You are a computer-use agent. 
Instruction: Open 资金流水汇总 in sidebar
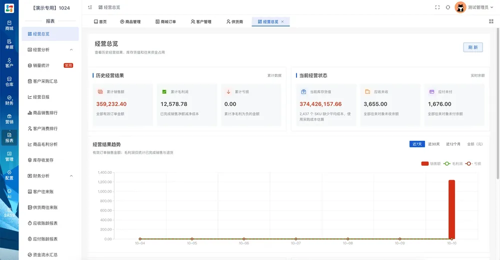(50, 255)
